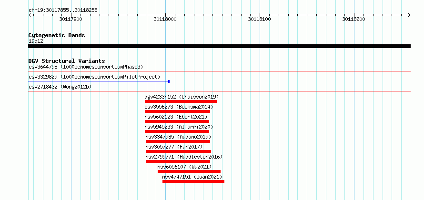Click the red bar under nsv6056107

pyautogui.click(x=189, y=171)
